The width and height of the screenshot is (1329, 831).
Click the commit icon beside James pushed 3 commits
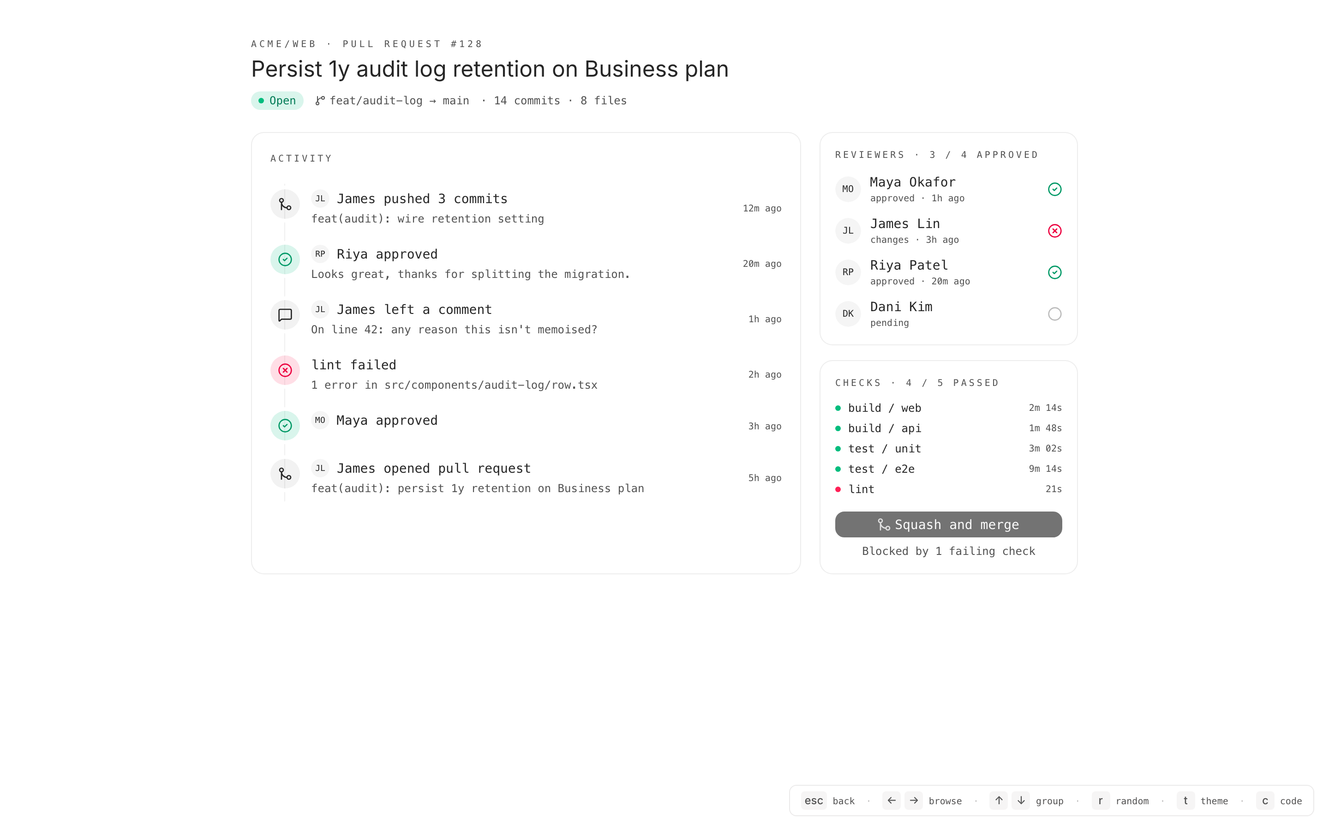click(285, 205)
